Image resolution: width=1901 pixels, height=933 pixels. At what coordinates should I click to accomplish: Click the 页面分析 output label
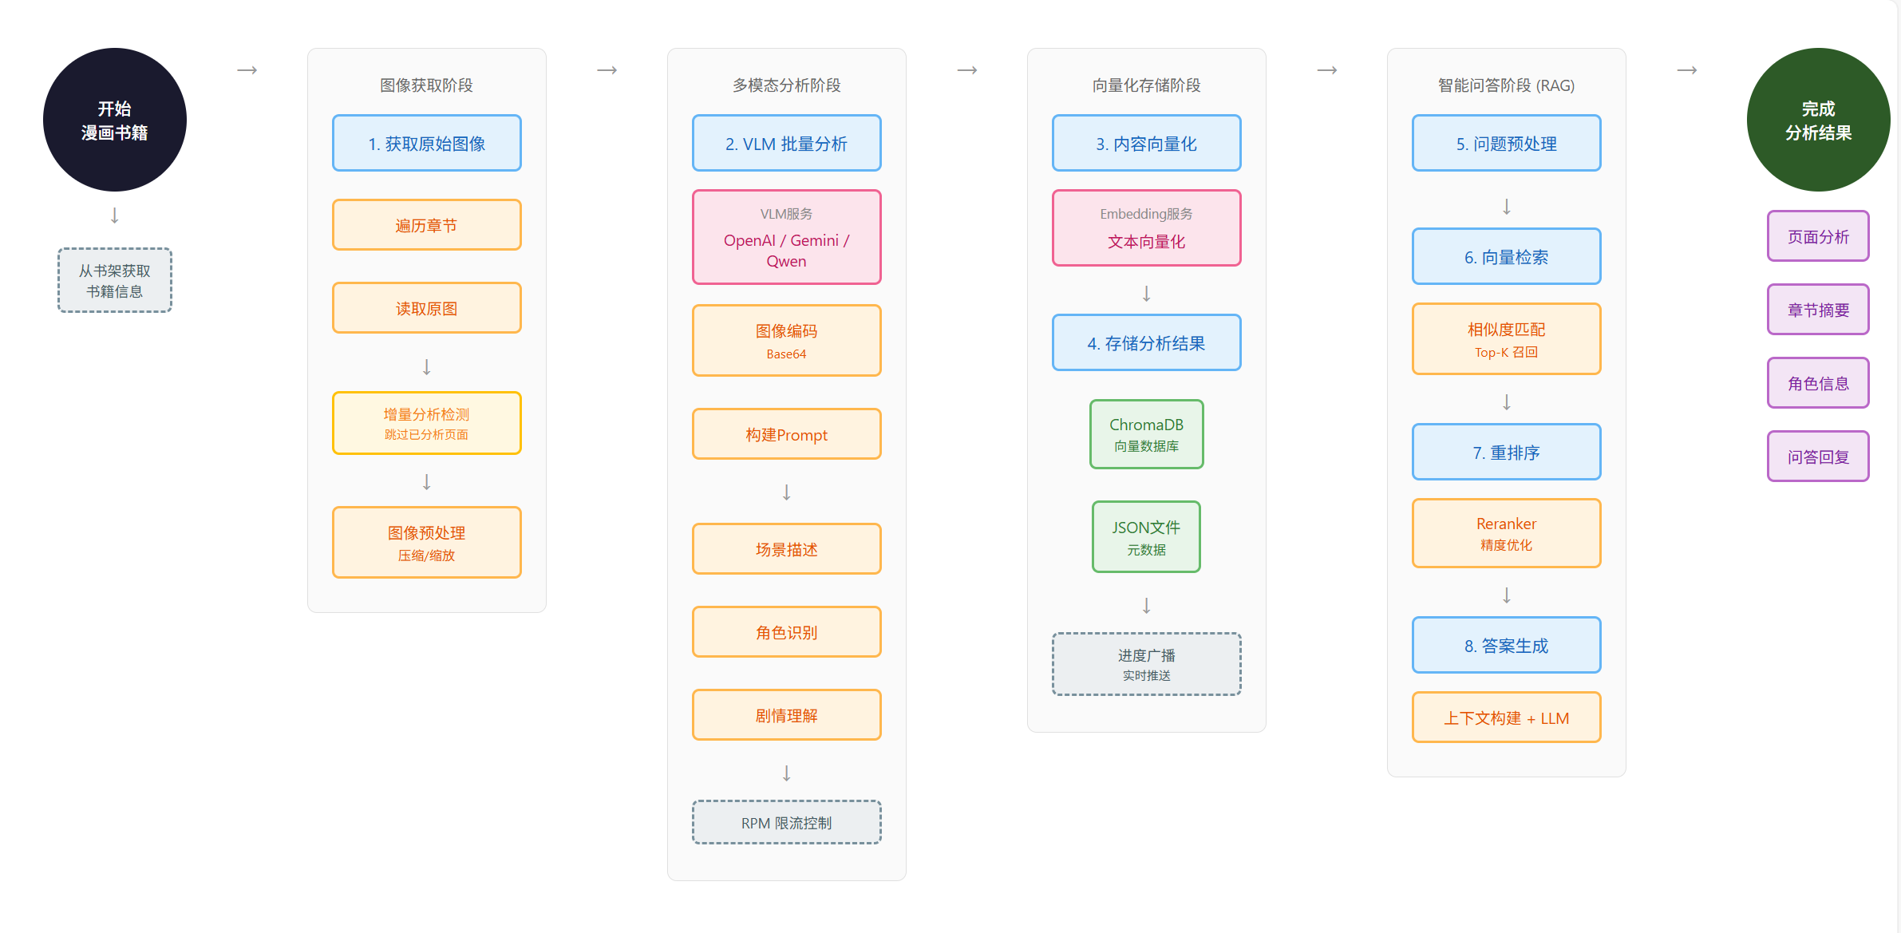coord(1817,235)
